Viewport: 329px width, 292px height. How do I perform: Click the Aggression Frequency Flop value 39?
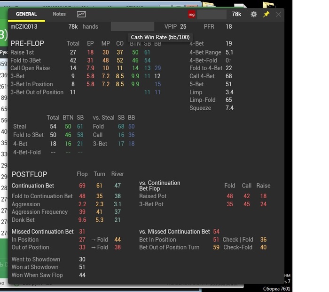coord(82,212)
